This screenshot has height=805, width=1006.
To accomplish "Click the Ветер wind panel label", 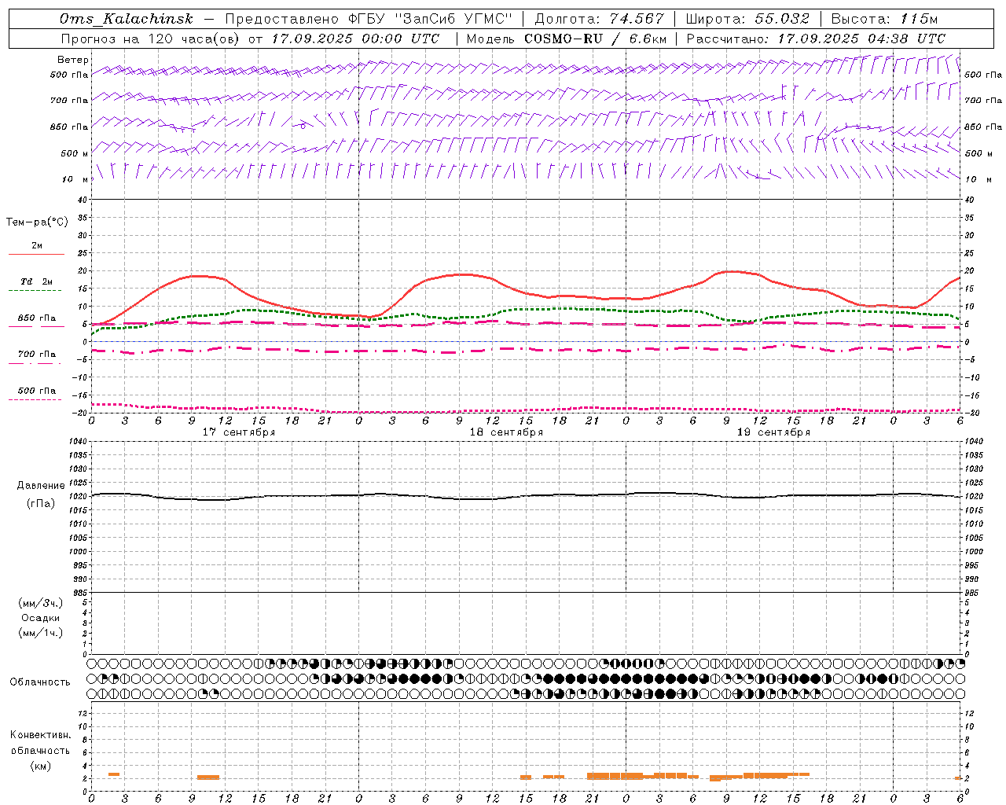I will point(72,60).
